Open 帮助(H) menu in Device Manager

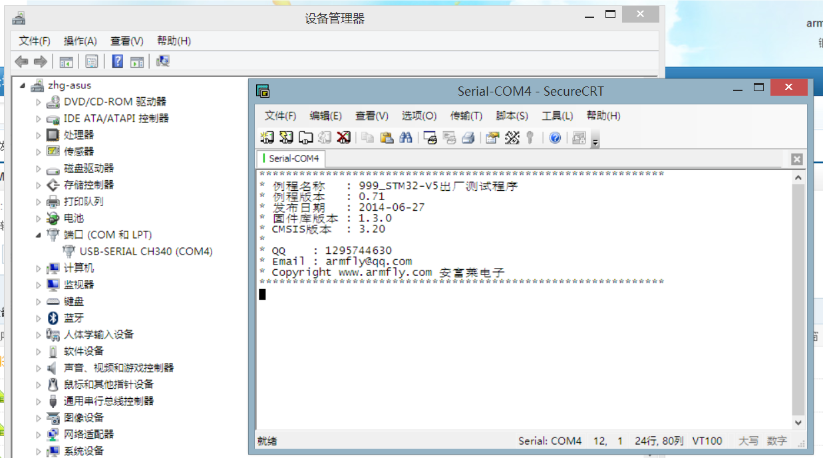(174, 41)
